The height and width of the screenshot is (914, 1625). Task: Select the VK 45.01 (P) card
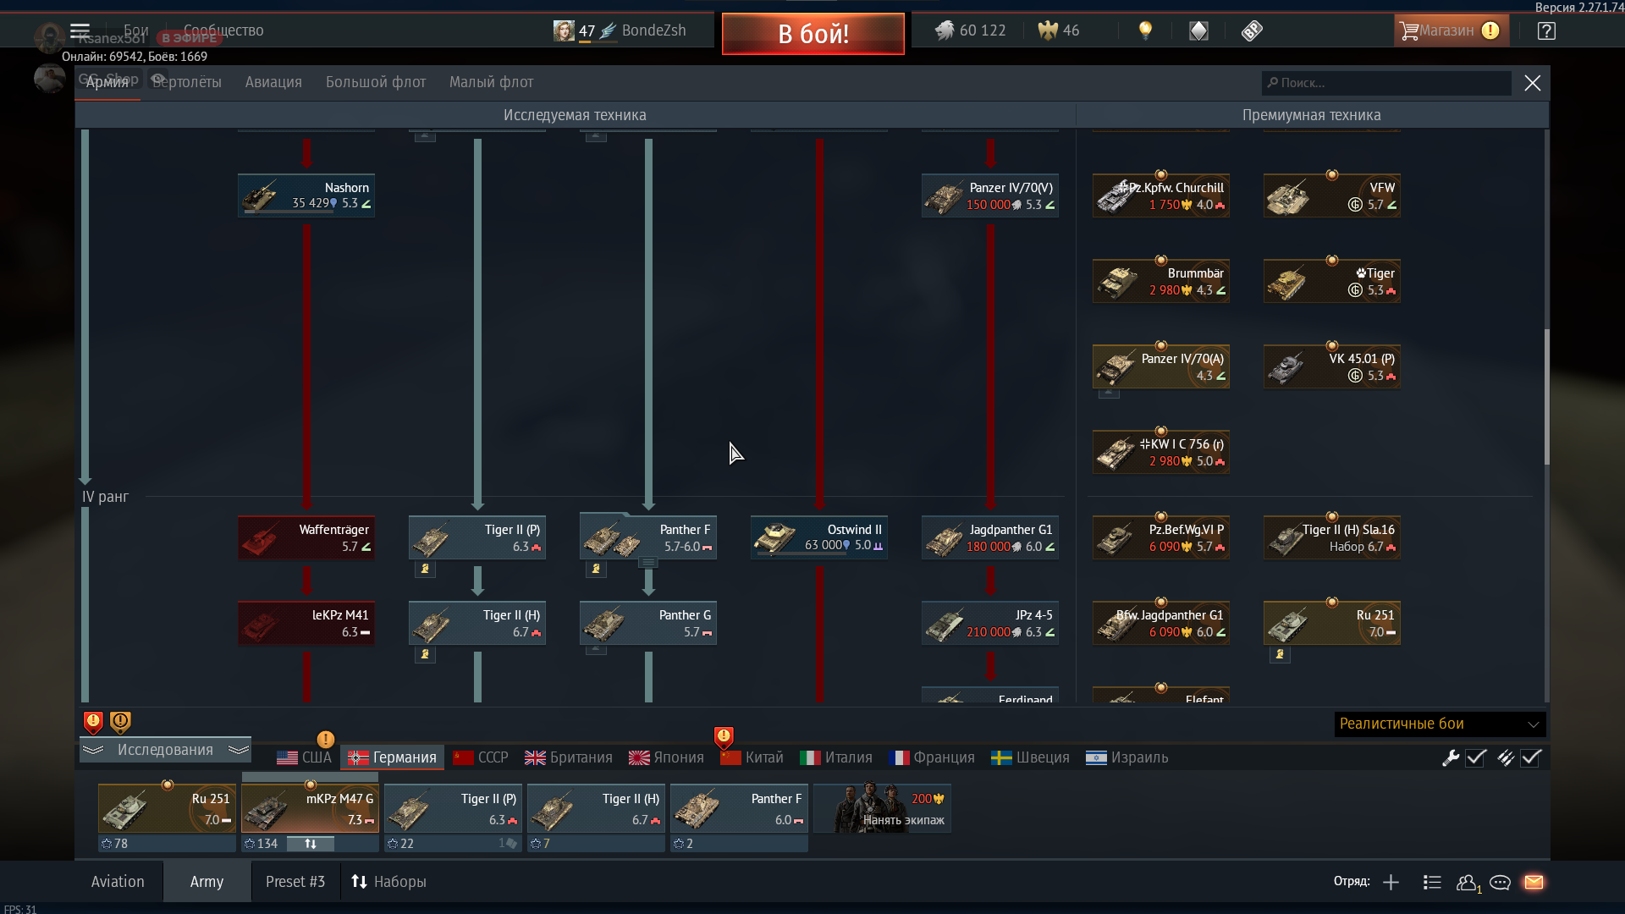coord(1332,366)
